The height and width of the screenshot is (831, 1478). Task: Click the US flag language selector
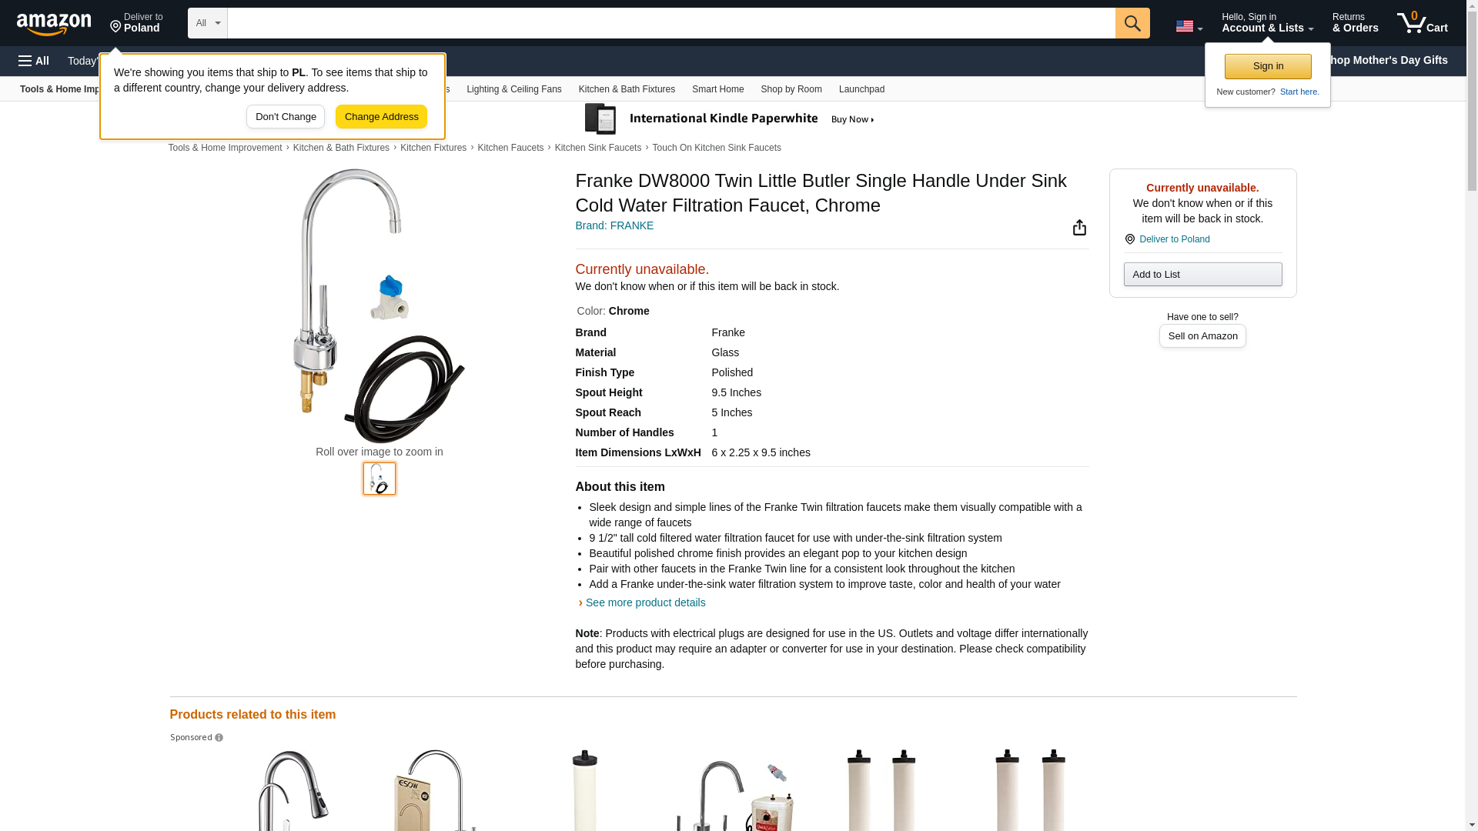coord(1189,26)
